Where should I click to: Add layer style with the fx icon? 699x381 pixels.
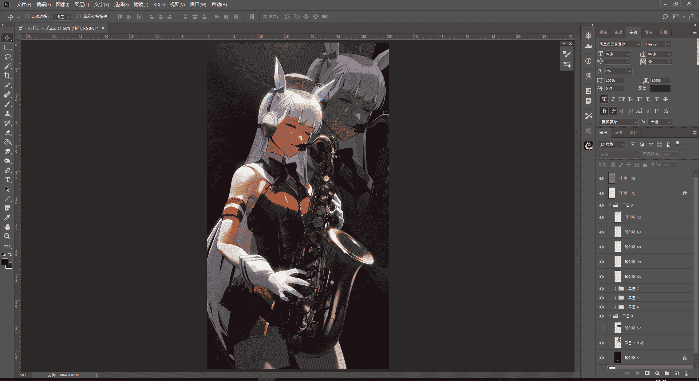(x=637, y=373)
